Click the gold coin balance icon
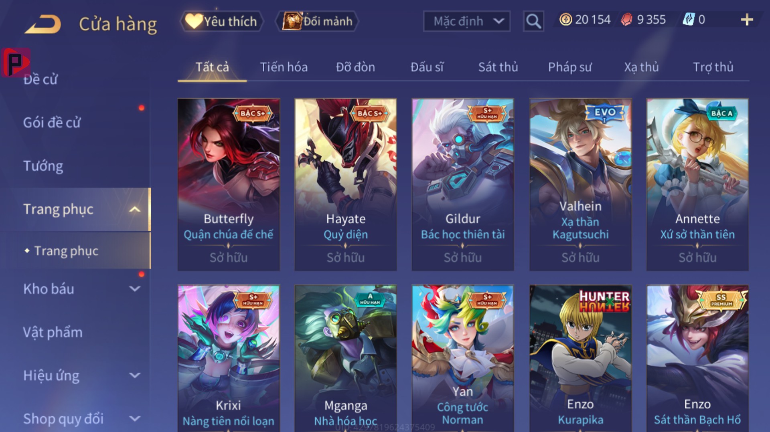This screenshot has width=770, height=432. pos(565,19)
